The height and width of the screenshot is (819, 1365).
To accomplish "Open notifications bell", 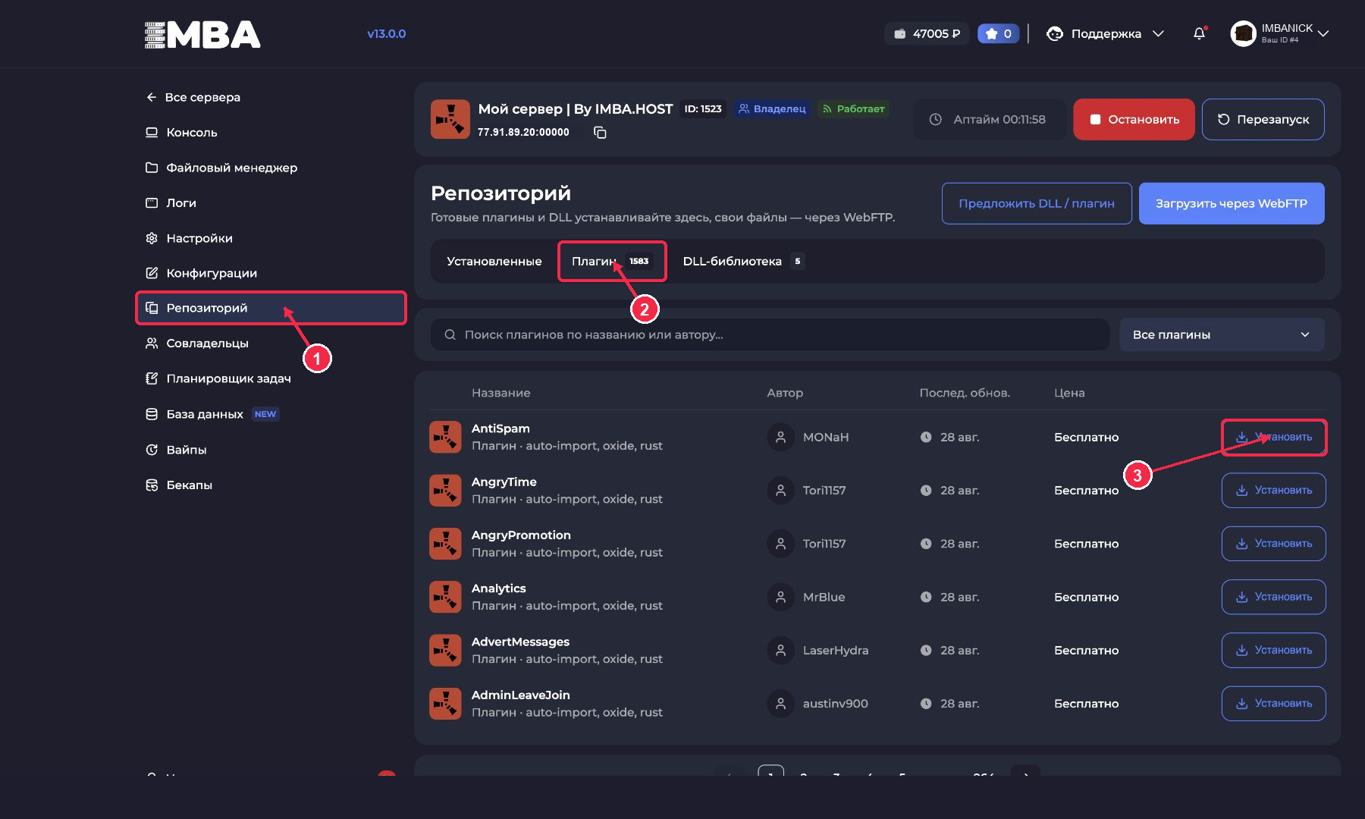I will [1199, 33].
